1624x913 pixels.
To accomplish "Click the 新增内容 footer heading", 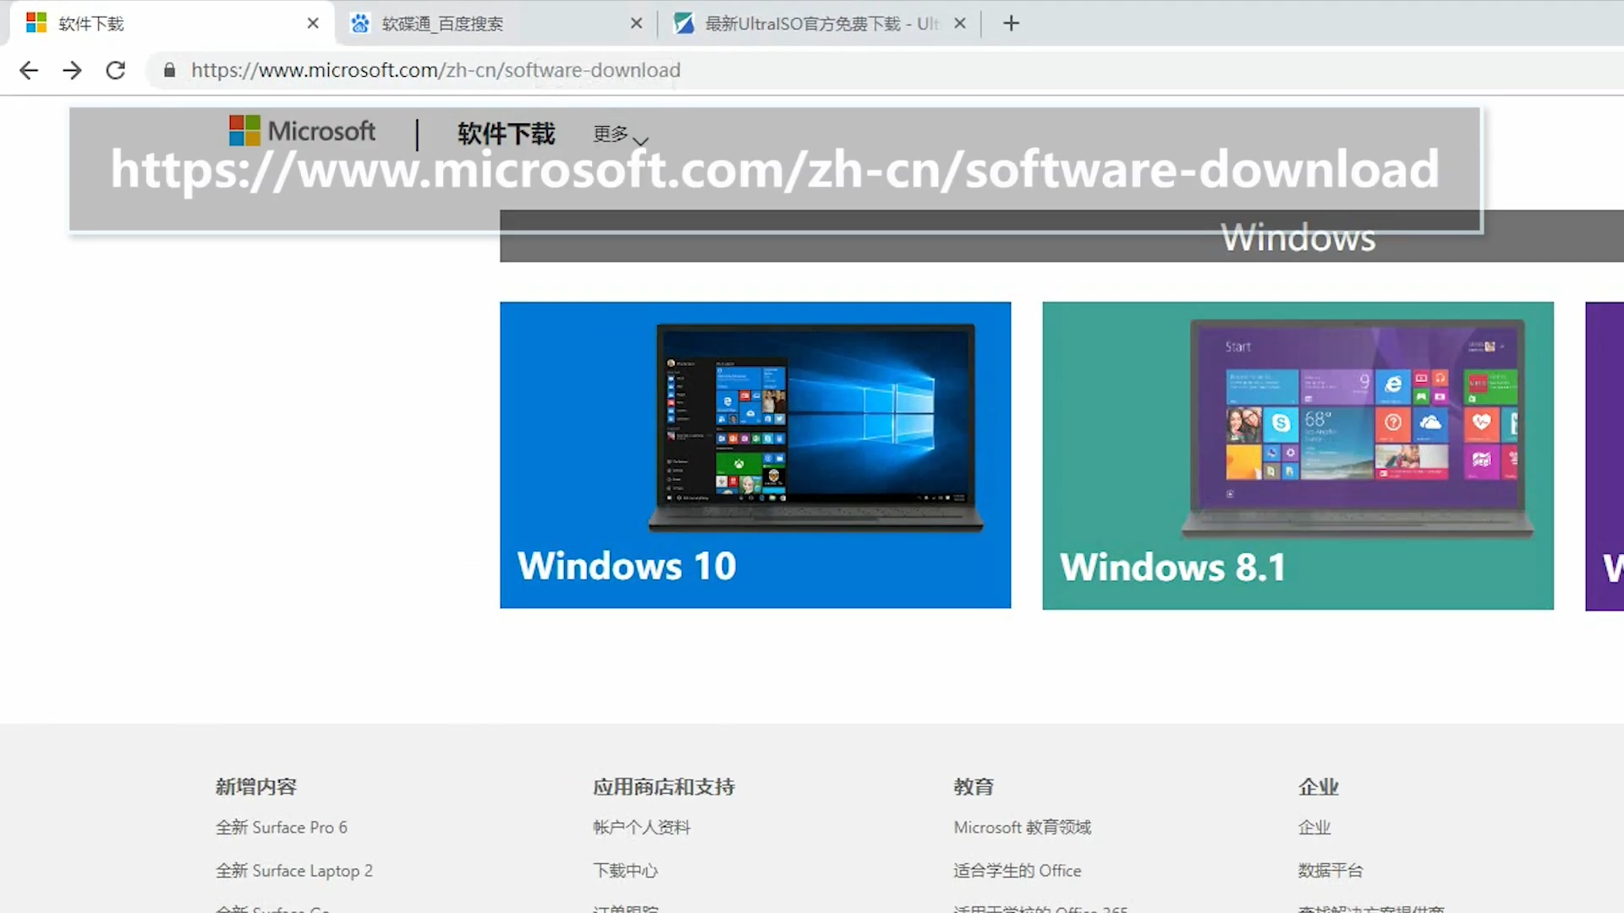I will (x=255, y=787).
